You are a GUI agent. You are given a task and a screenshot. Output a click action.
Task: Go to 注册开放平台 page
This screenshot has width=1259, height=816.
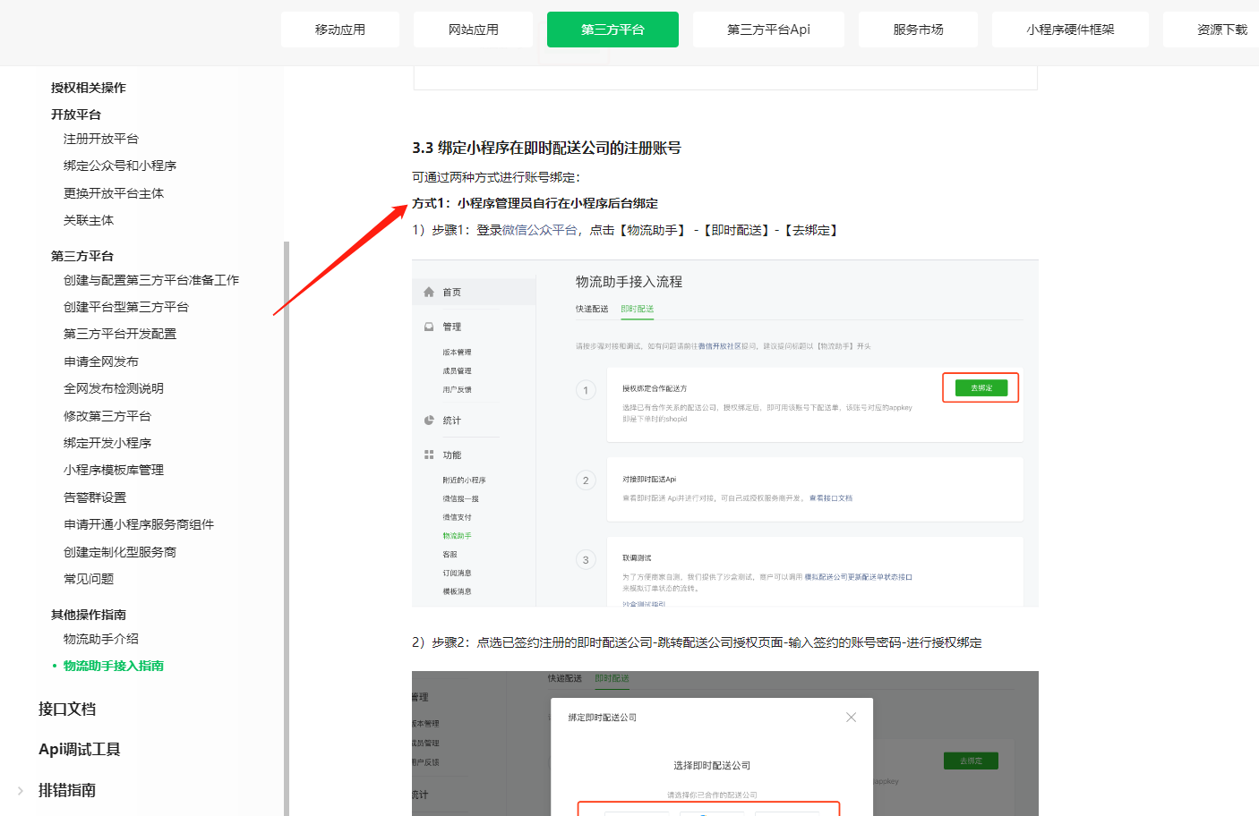pos(101,139)
